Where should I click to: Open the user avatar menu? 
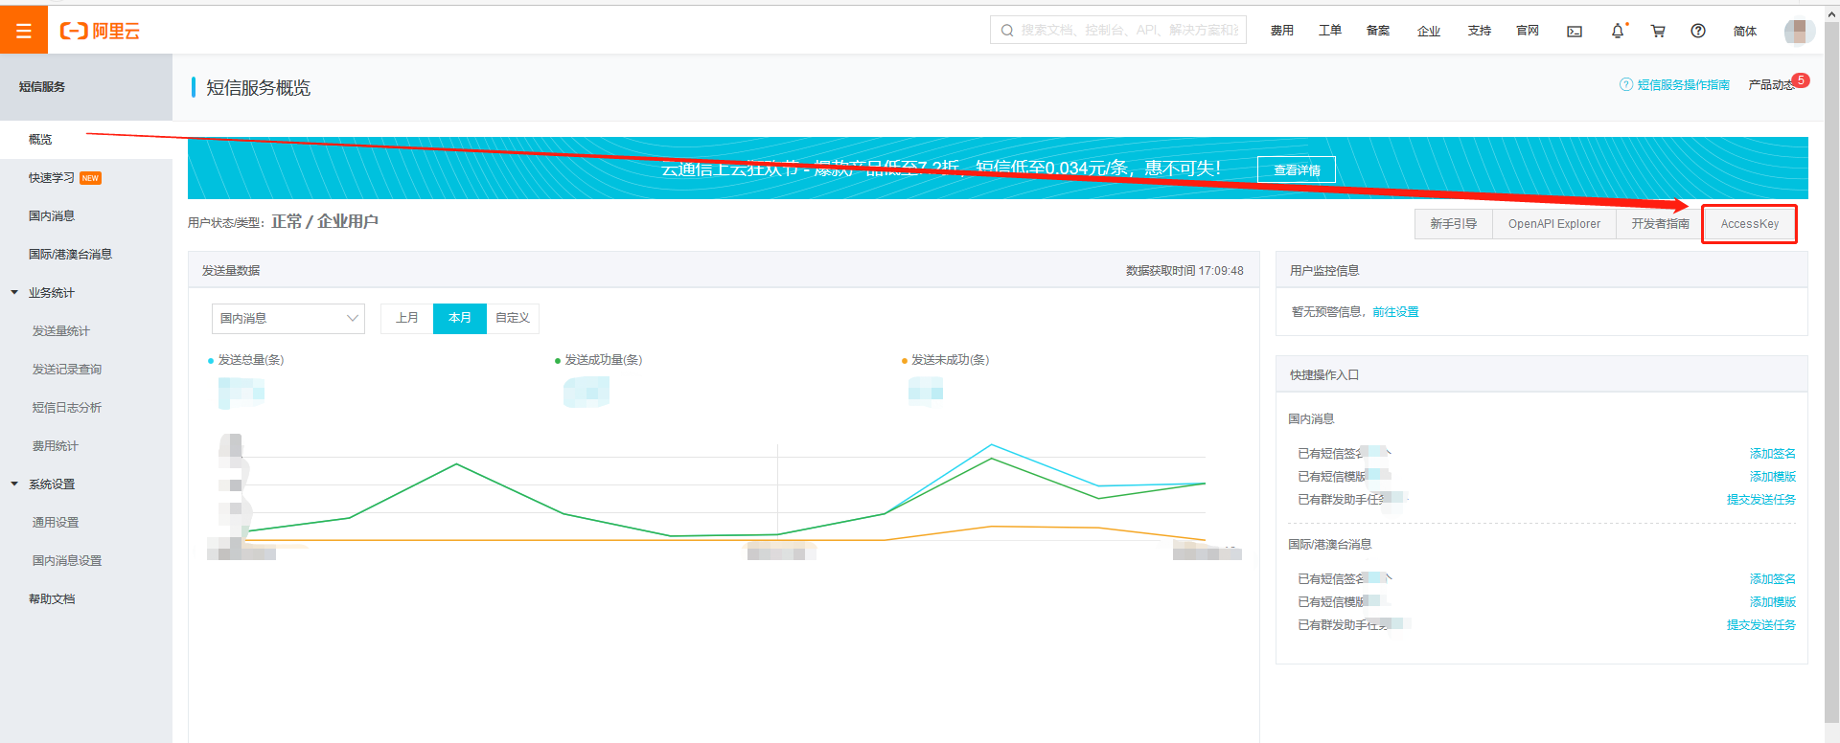coord(1799,31)
